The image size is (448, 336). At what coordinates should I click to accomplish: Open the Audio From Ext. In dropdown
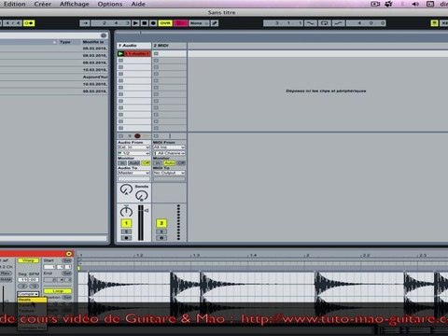[133, 147]
